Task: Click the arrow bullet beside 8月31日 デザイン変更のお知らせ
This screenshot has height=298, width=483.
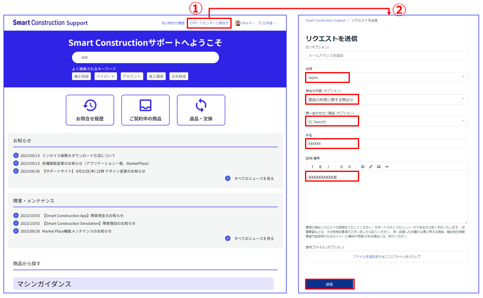Action: (x=16, y=171)
